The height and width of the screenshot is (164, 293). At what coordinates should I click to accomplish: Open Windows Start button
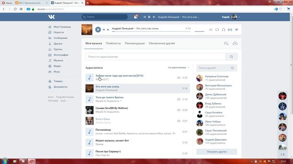[5, 161]
